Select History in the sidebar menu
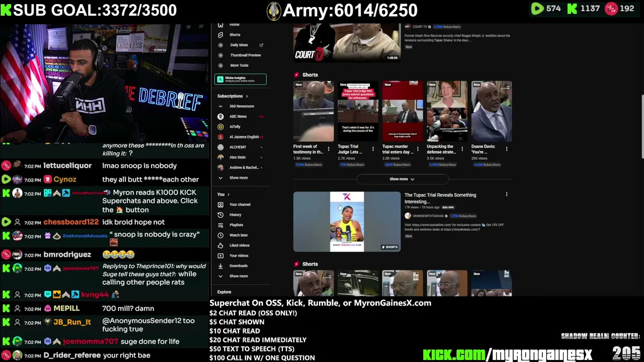 click(x=235, y=215)
